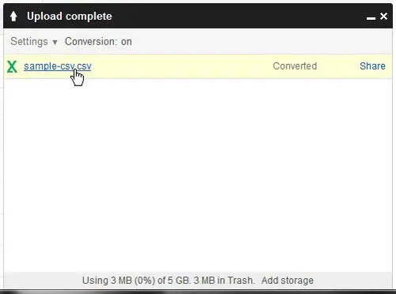396x294 pixels.
Task: Click the word "on" after Conversion
Action: (127, 42)
